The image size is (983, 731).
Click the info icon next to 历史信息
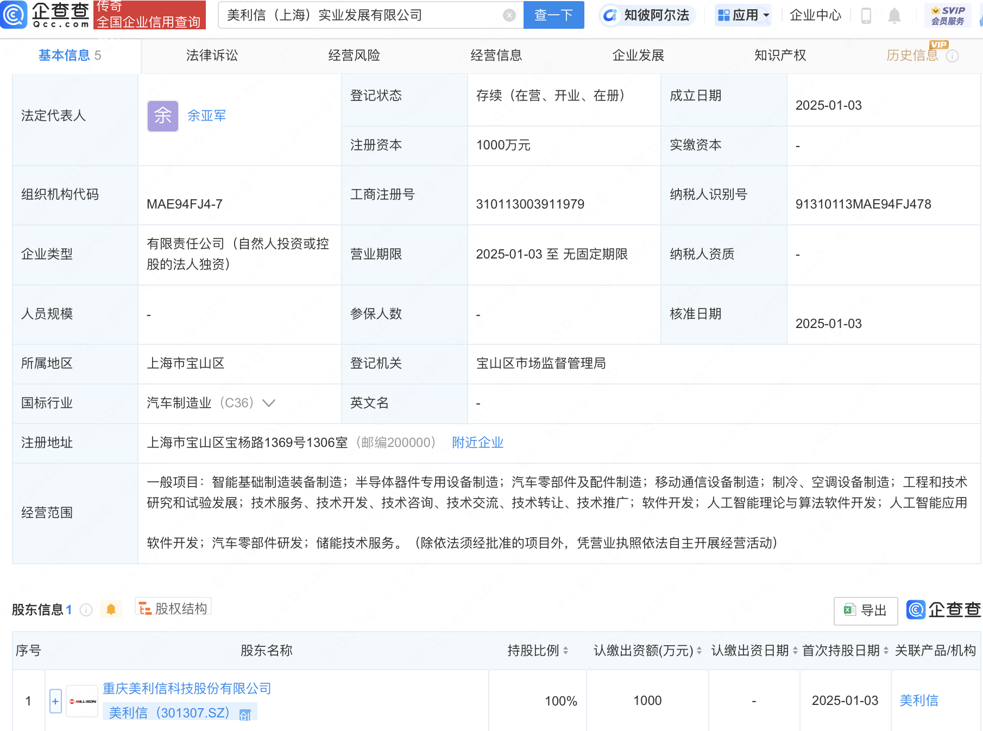[952, 56]
